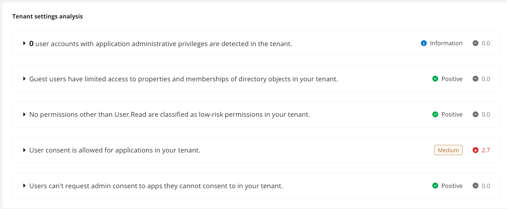The width and height of the screenshot is (507, 209).
Task: Click the blue Information icon on the first row
Action: [x=423, y=43]
